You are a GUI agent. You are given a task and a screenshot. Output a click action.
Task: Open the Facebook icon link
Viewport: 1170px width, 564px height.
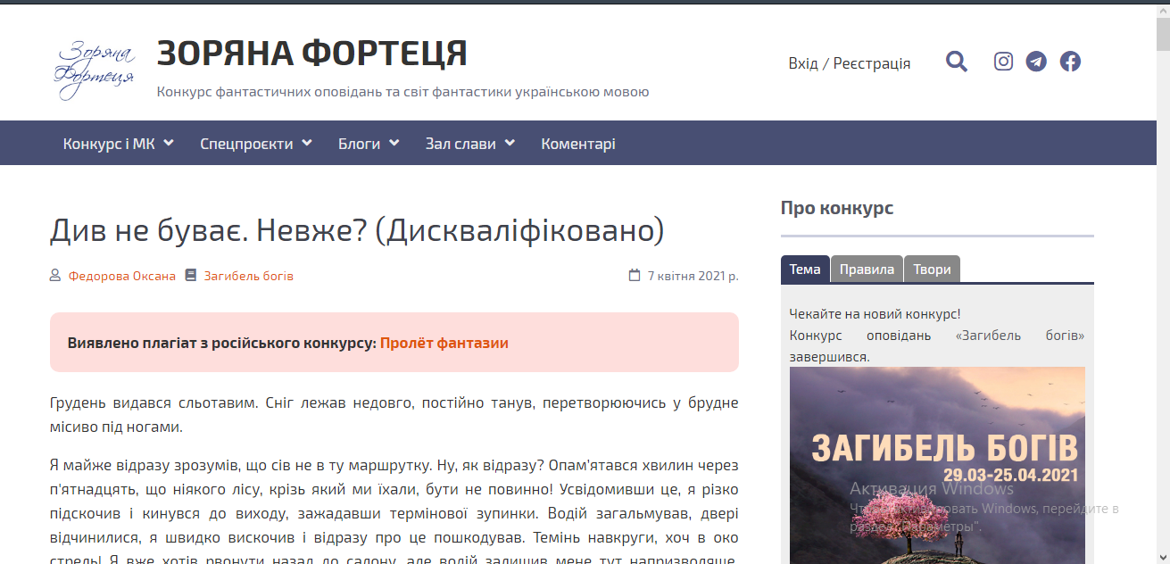click(1070, 62)
